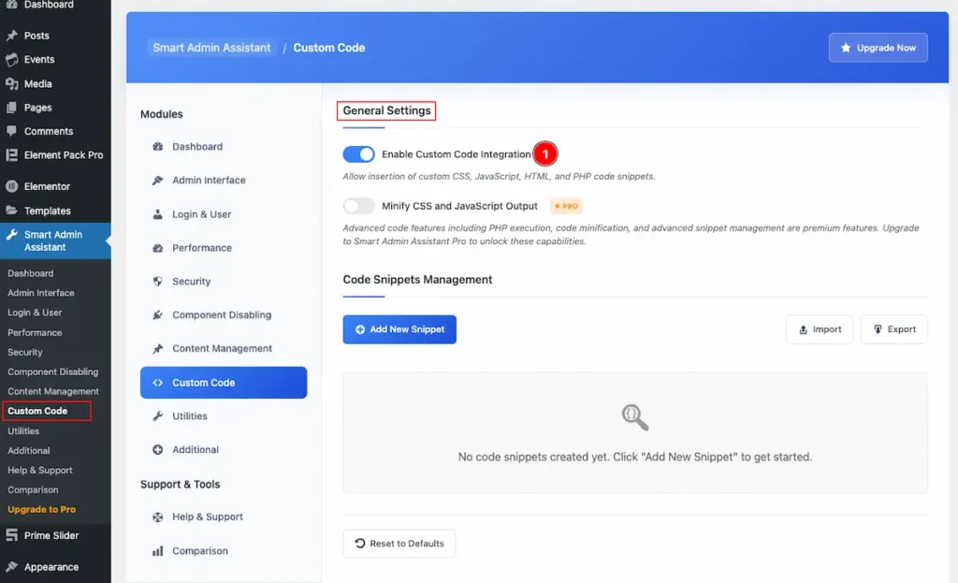Click the Dashboard gauge icon in Modules
Viewport: 958px width, 583px height.
(157, 147)
